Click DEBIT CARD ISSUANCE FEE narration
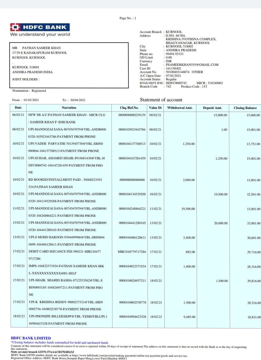The image size is (261, 360). tap(65, 255)
